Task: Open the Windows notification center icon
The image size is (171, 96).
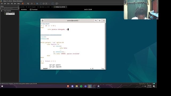Action: [x=154, y=86]
